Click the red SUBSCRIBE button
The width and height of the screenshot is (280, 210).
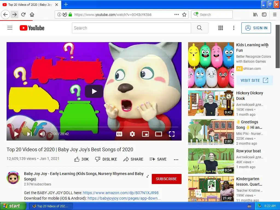tap(167, 179)
